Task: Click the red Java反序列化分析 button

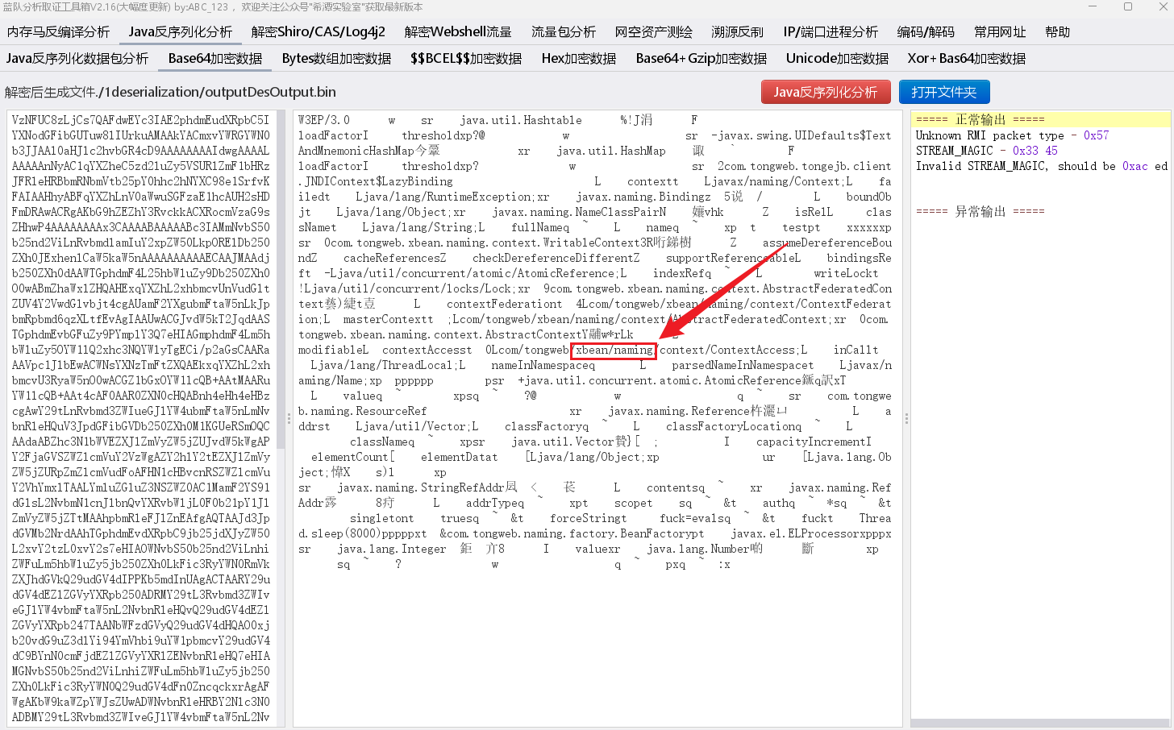Action: click(x=825, y=92)
